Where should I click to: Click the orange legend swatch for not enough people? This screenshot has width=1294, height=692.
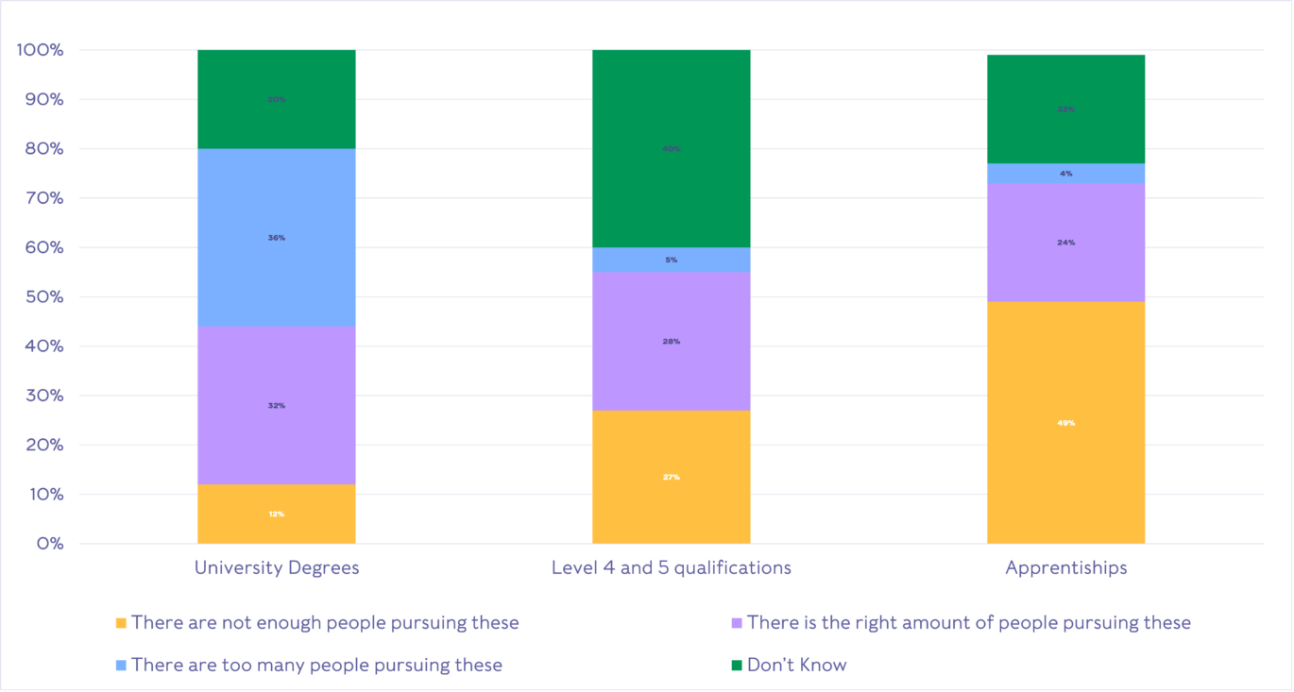[121, 623]
